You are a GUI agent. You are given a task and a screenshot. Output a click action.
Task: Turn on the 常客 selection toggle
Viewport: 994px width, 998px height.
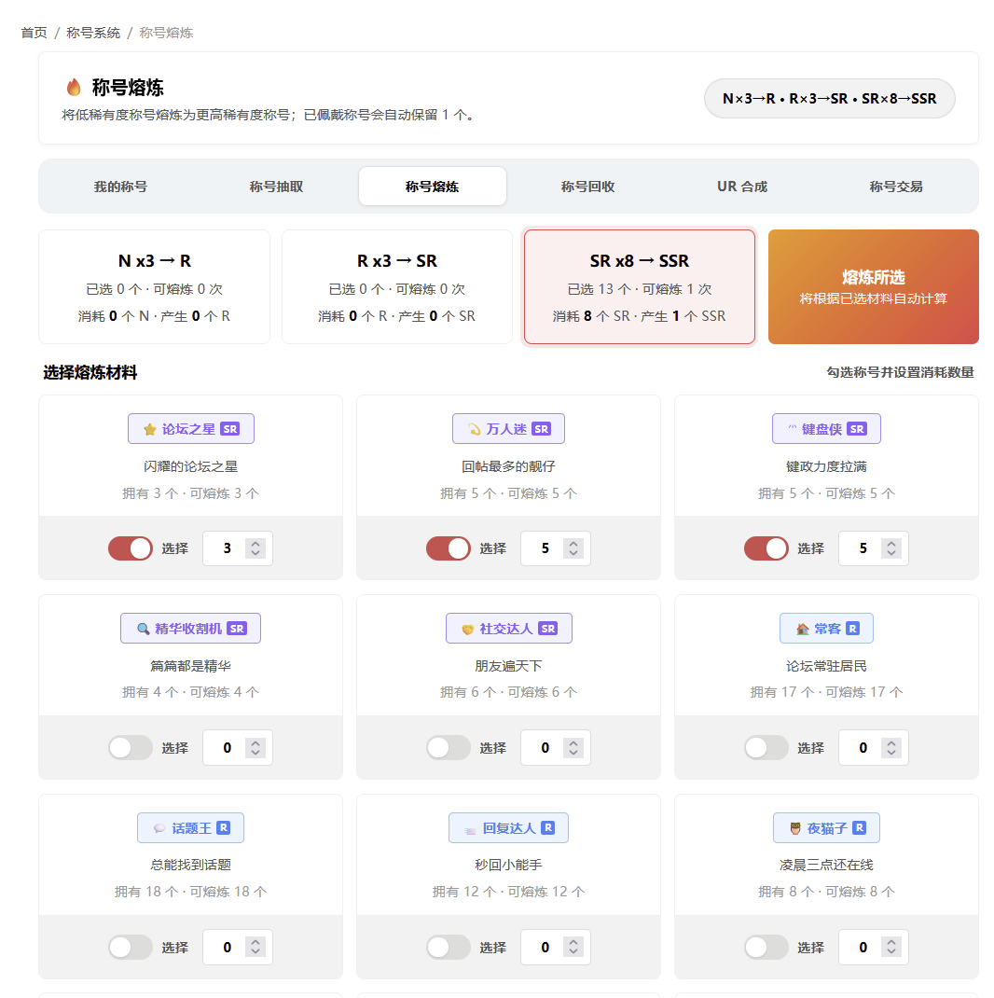click(766, 747)
